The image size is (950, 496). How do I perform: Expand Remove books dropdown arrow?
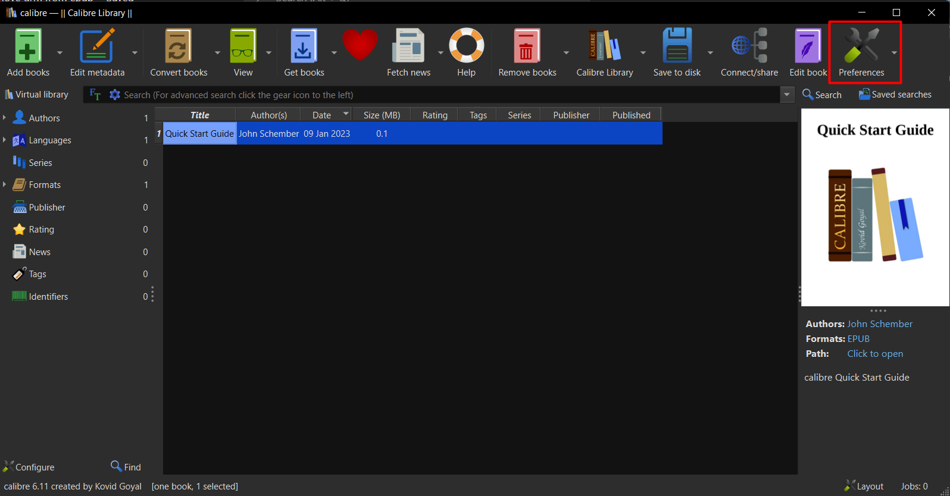click(x=566, y=53)
